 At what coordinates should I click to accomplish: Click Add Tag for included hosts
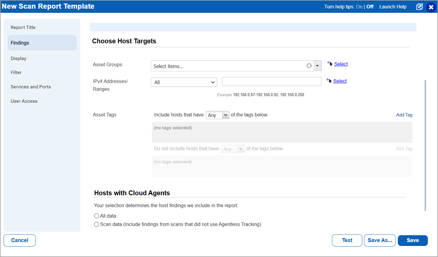pos(404,115)
